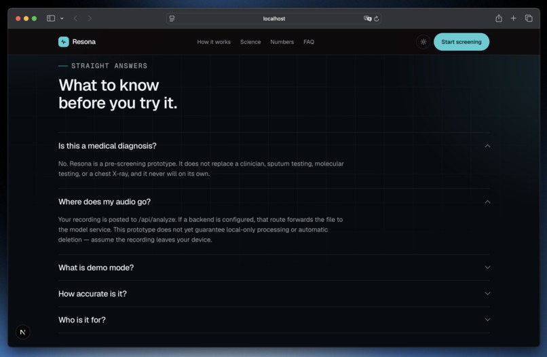
Task: Click the Start screening button
Action: (x=461, y=42)
